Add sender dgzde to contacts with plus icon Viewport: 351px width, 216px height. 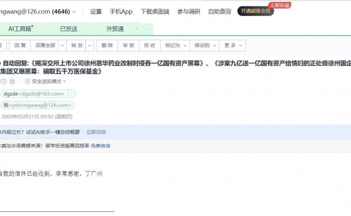point(71,94)
